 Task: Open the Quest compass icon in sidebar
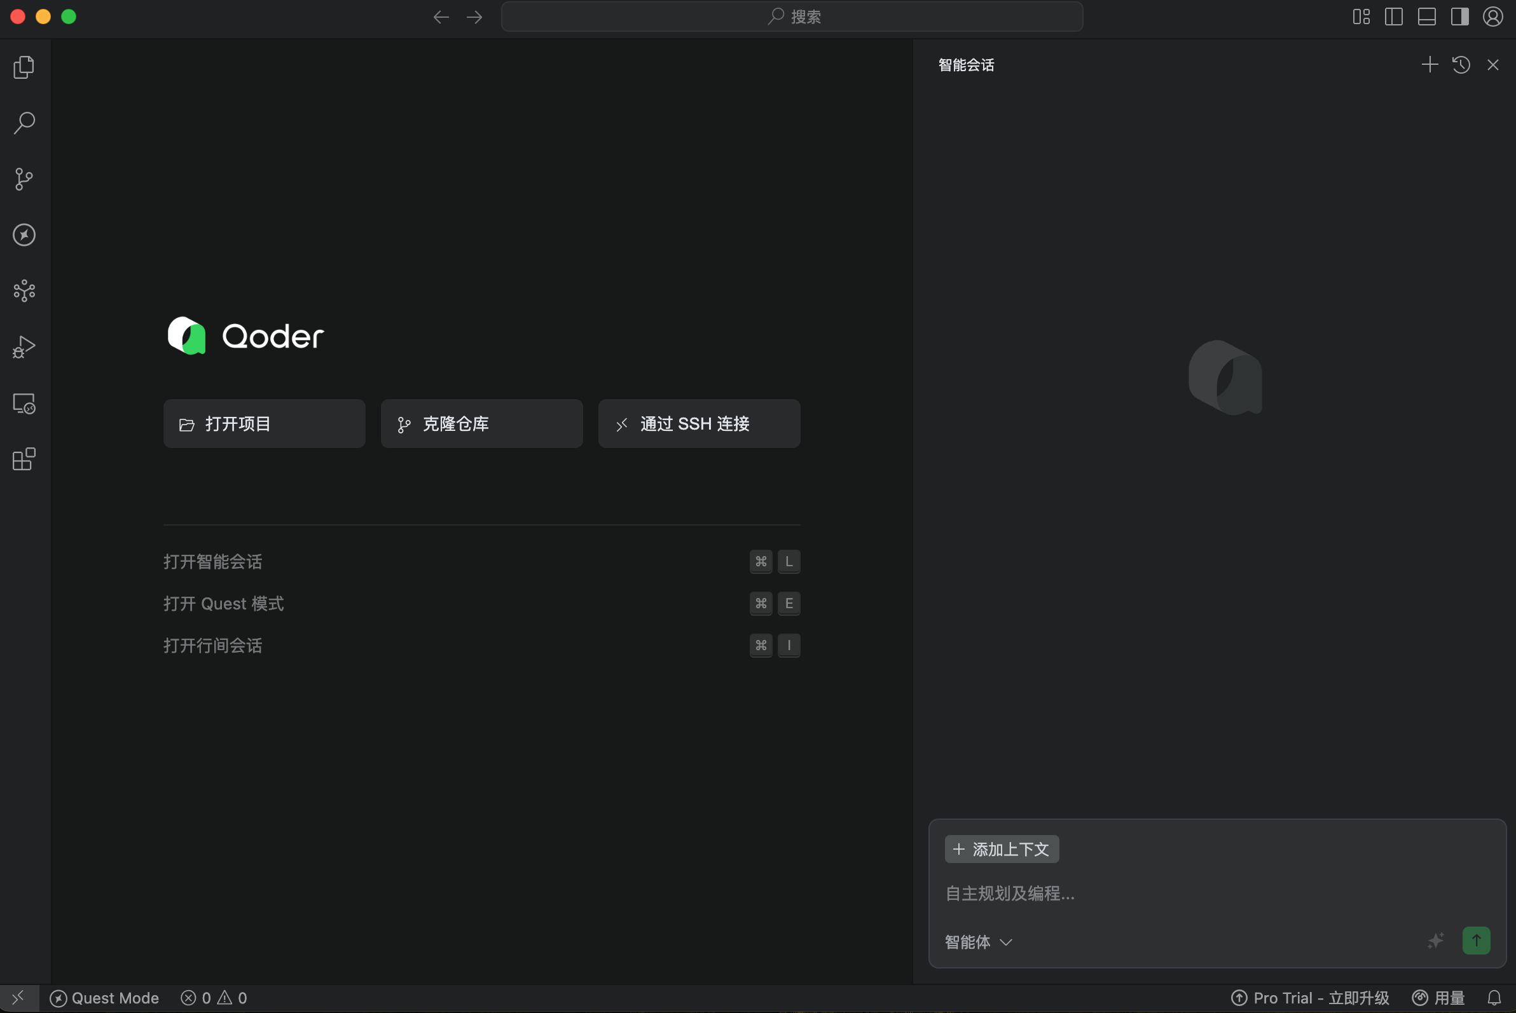pos(24,235)
